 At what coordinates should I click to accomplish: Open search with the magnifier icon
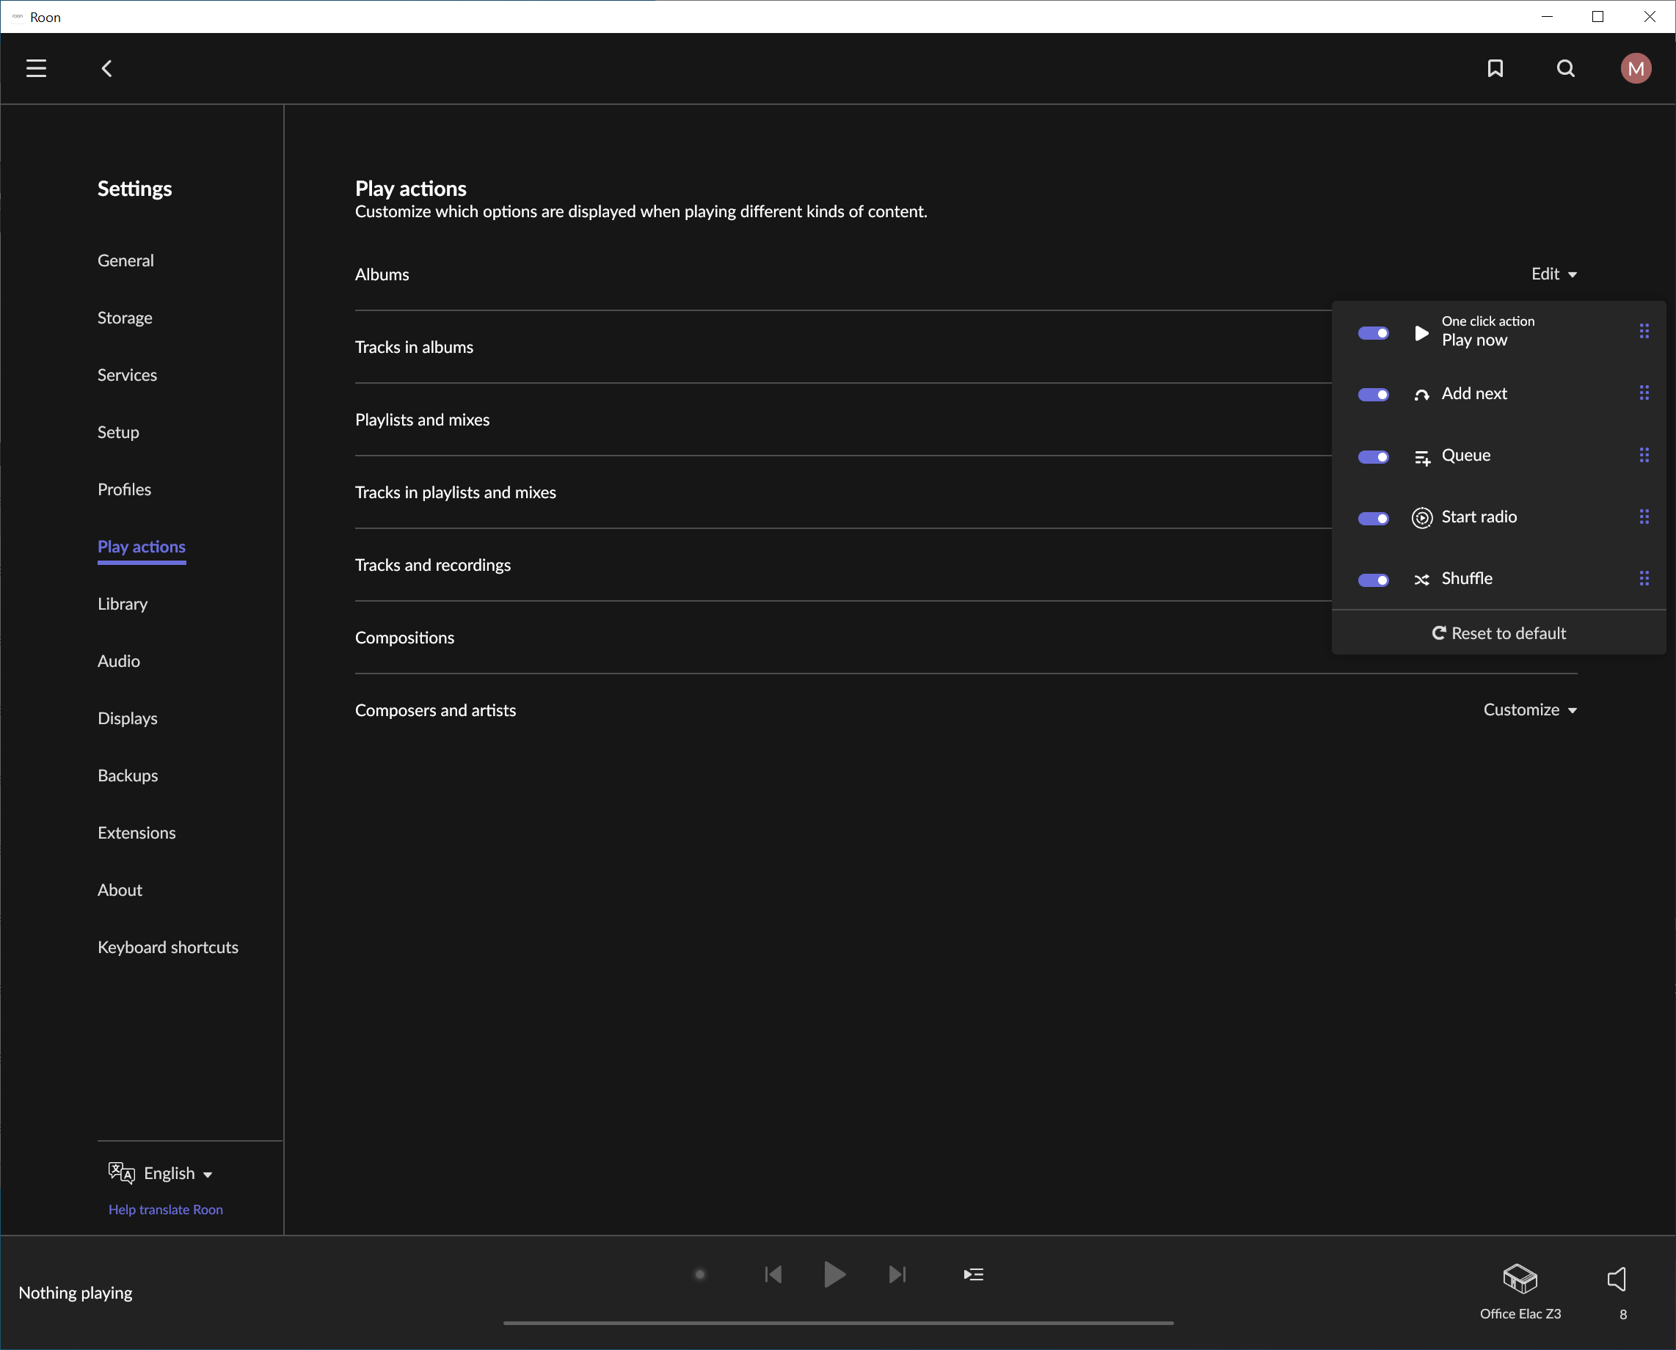pos(1565,68)
